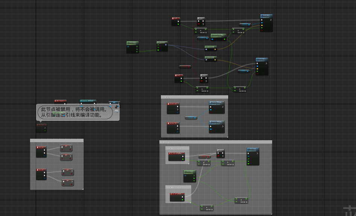Select the topmost SET node in the left comment box
Image resolution: width=356 pixels, height=216 pixels.
coord(66,147)
